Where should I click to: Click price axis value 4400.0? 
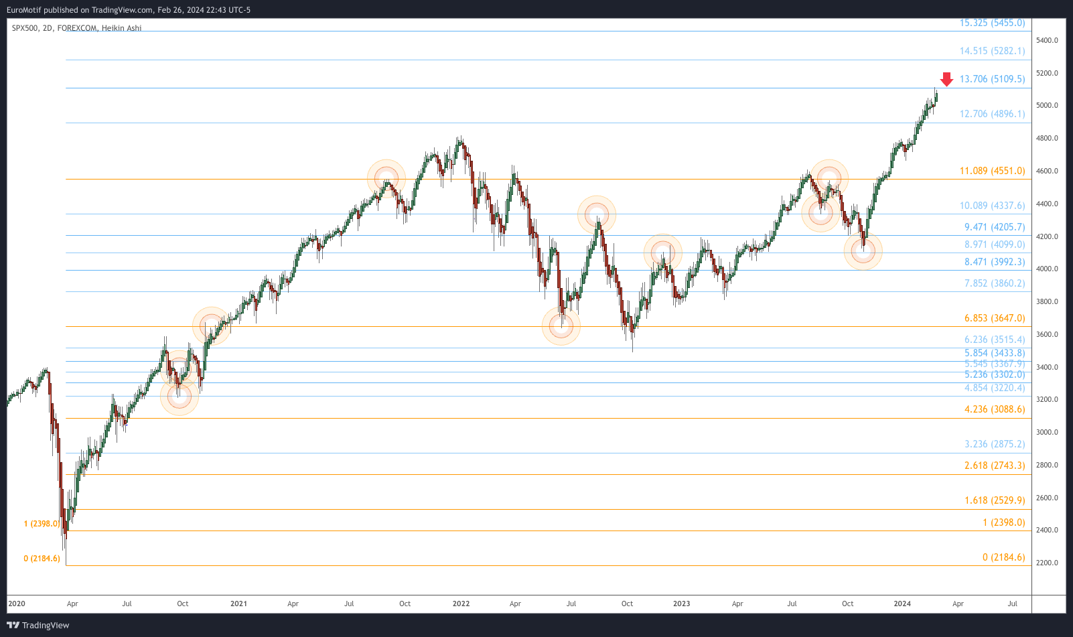pos(1047,204)
